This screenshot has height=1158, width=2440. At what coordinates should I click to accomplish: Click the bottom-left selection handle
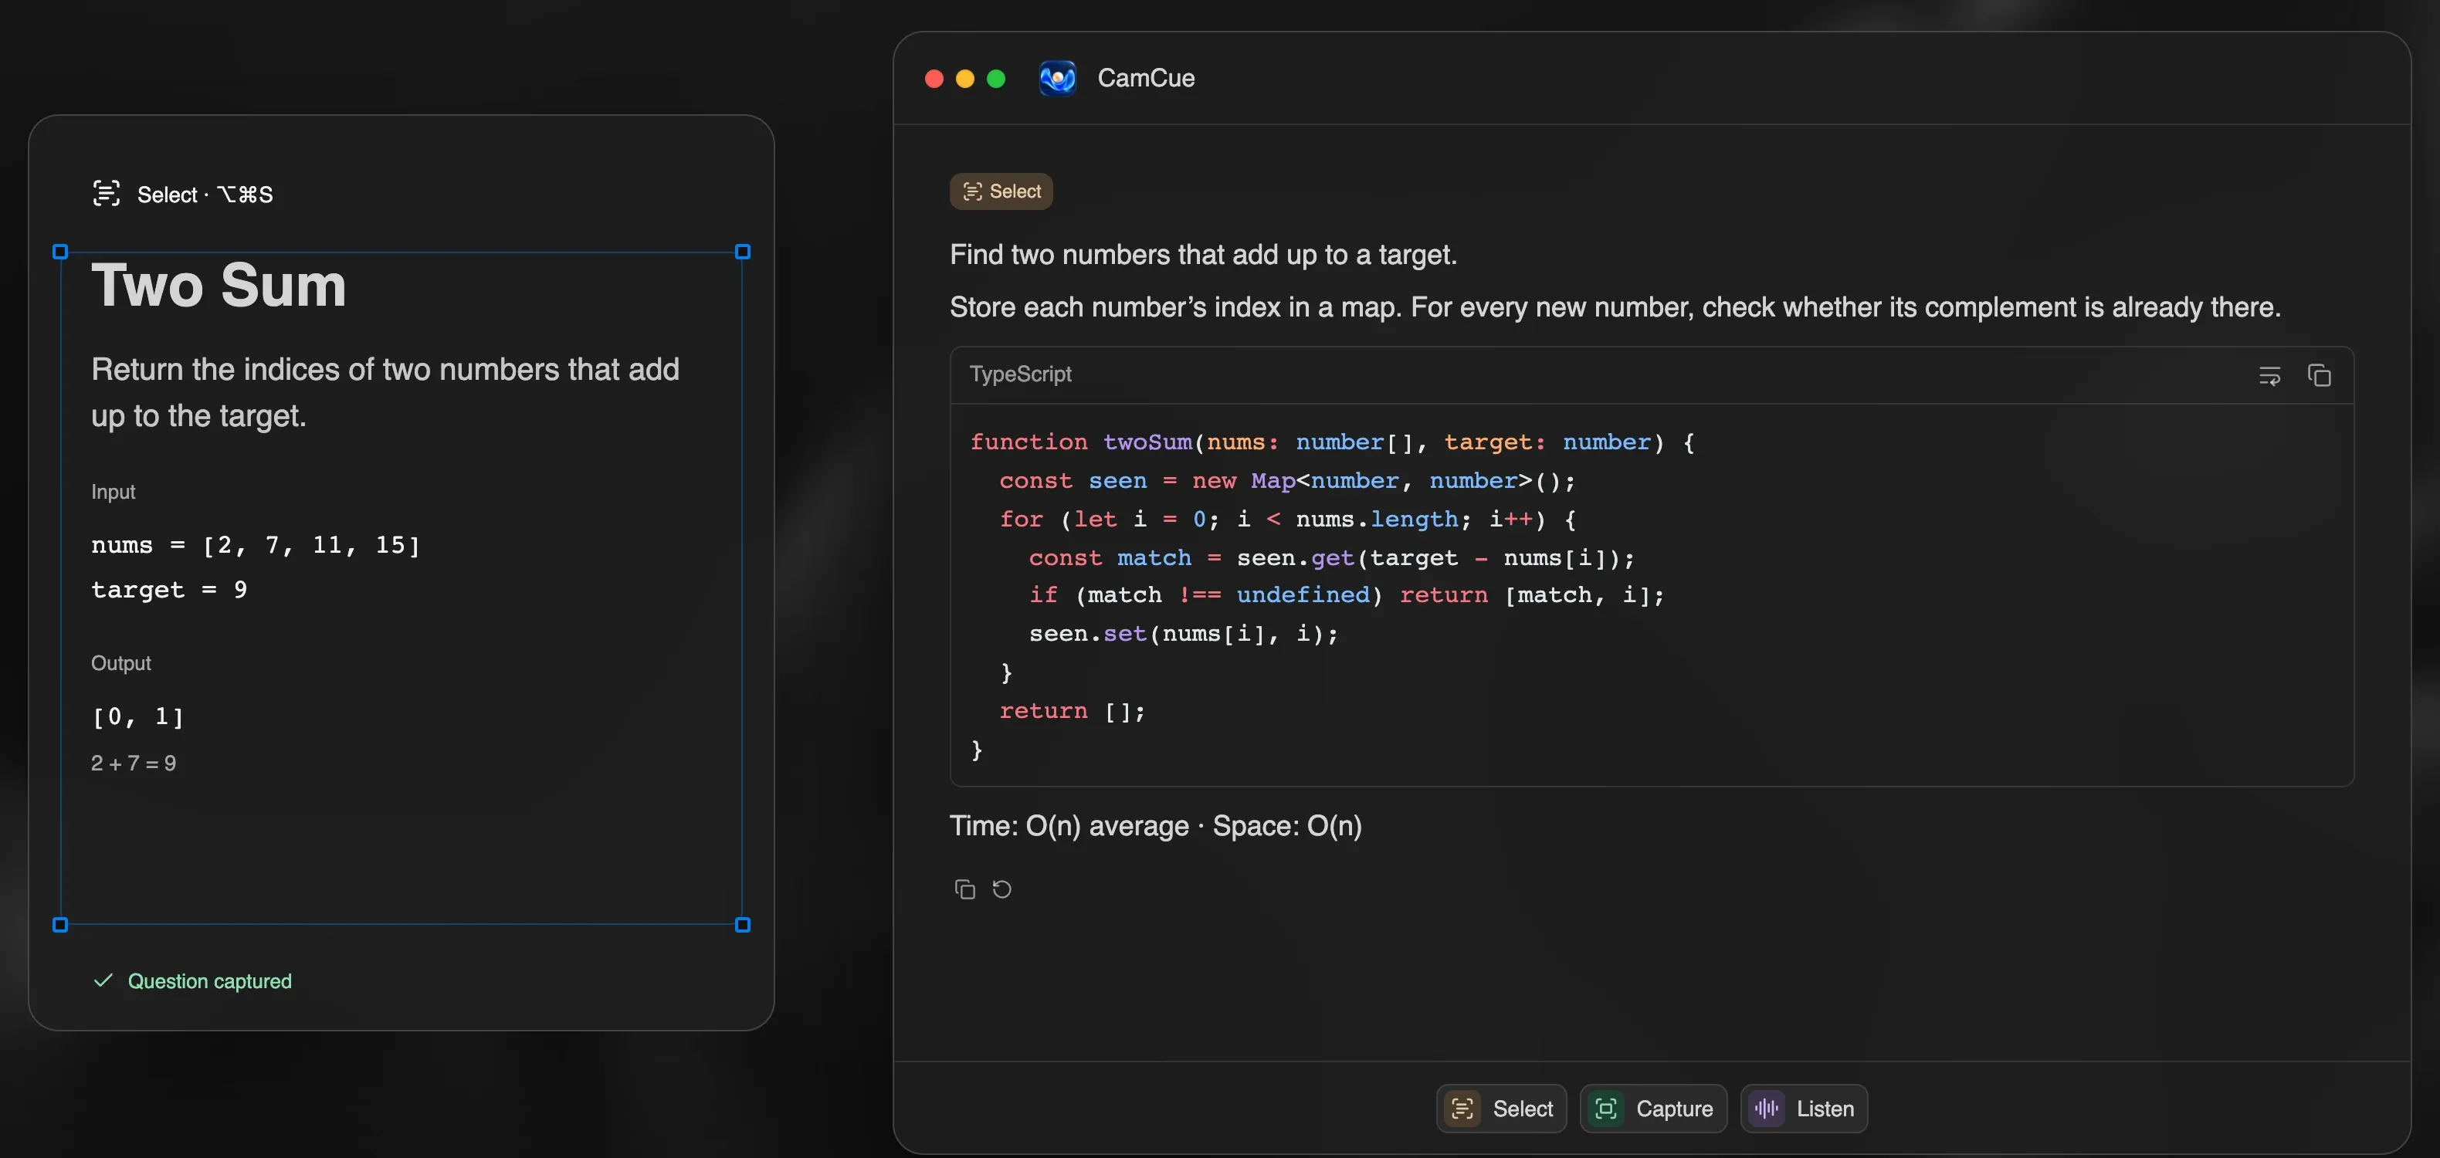[61, 925]
